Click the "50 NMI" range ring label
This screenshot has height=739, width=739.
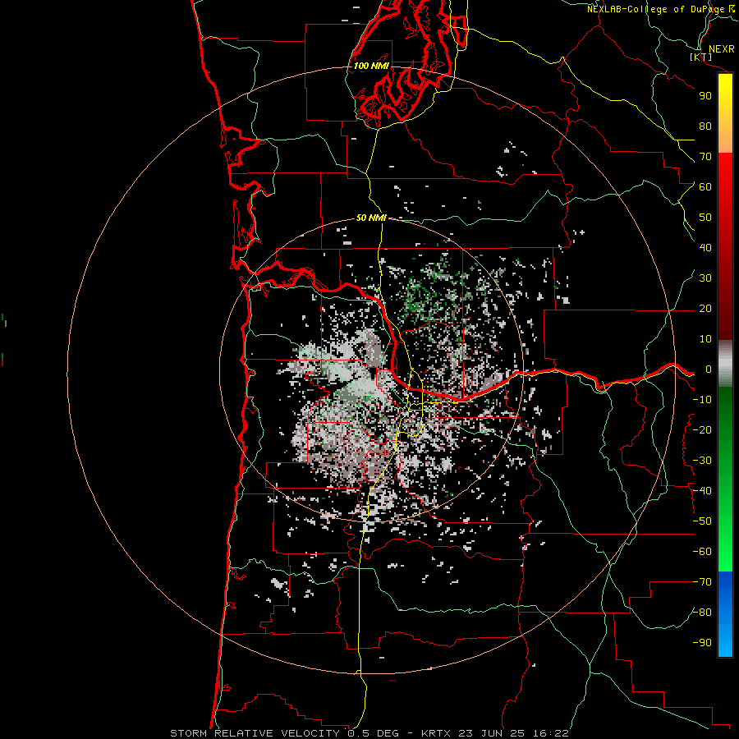point(371,218)
